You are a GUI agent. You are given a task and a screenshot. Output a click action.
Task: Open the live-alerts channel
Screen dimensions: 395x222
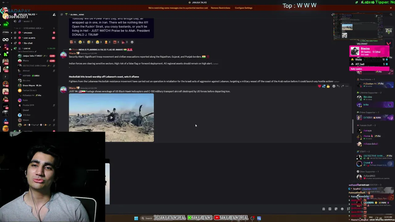click(35, 38)
